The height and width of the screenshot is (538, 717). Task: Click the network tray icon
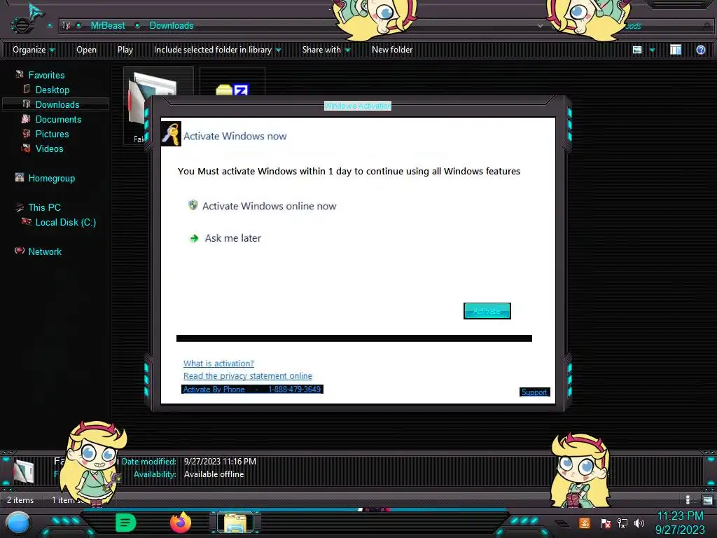(x=622, y=523)
